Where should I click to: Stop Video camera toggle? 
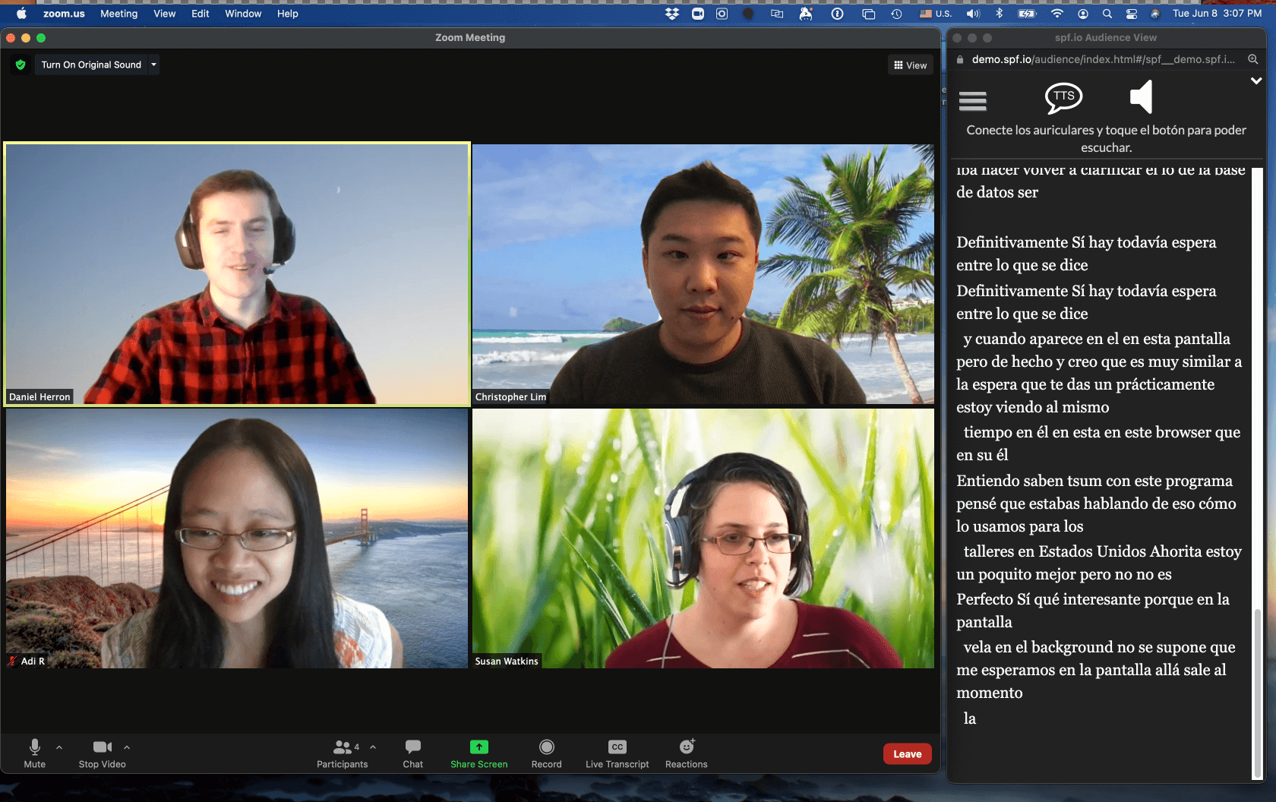click(x=102, y=753)
